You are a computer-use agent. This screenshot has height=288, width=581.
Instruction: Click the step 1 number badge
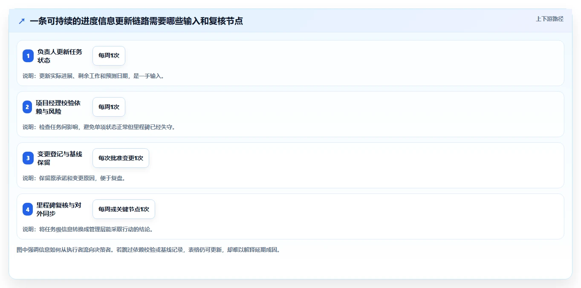coord(28,56)
